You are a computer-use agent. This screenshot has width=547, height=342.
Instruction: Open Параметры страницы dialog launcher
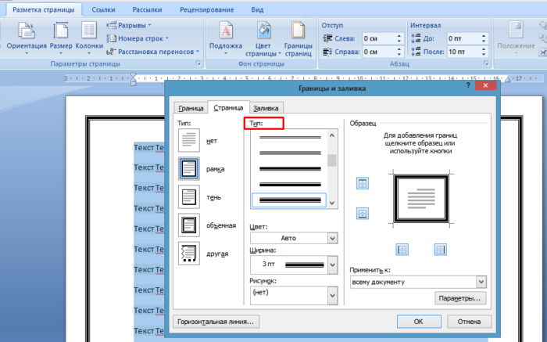198,63
